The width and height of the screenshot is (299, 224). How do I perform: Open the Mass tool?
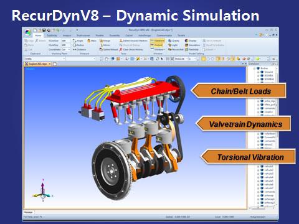[92, 40]
